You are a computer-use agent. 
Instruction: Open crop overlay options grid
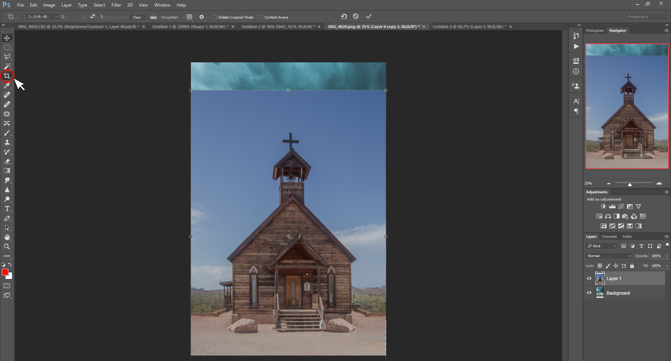(x=189, y=17)
